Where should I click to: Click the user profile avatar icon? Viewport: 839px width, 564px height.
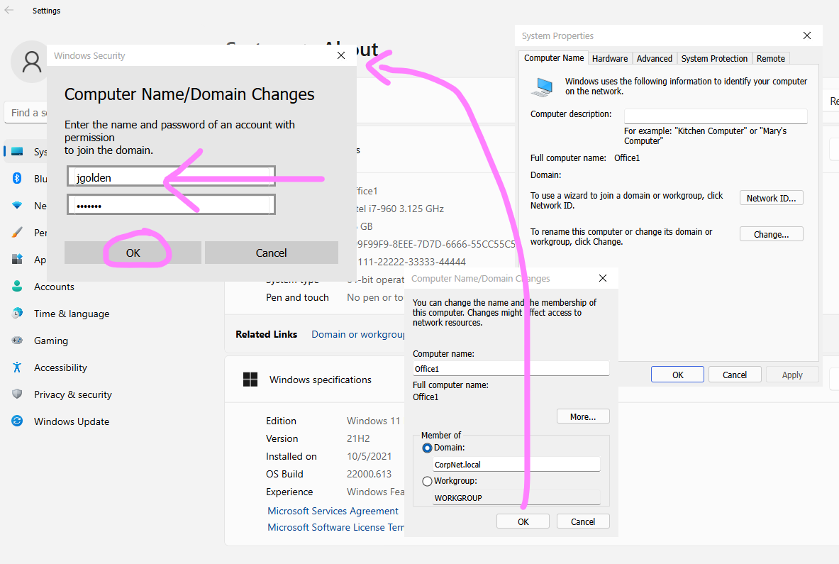coord(31,62)
